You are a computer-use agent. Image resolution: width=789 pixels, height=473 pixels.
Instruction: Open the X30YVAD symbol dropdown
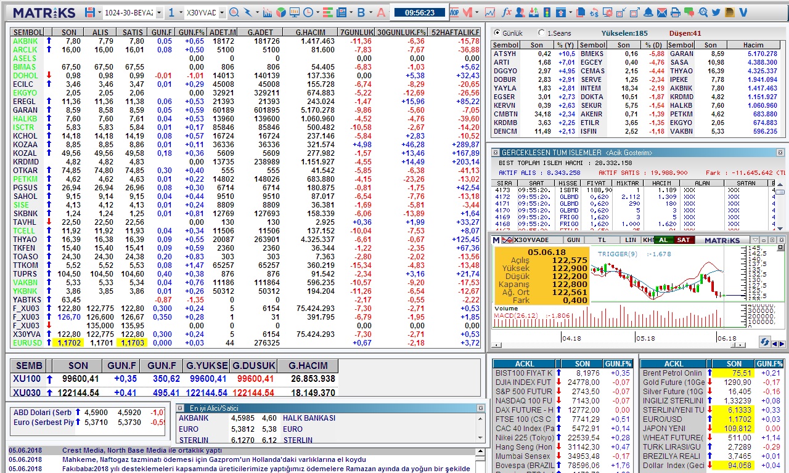pyautogui.click(x=223, y=12)
